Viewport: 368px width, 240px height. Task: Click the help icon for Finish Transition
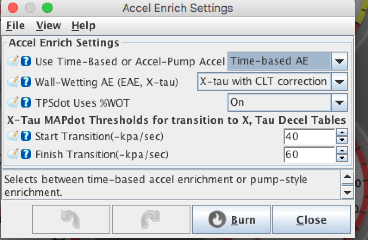pos(26,154)
